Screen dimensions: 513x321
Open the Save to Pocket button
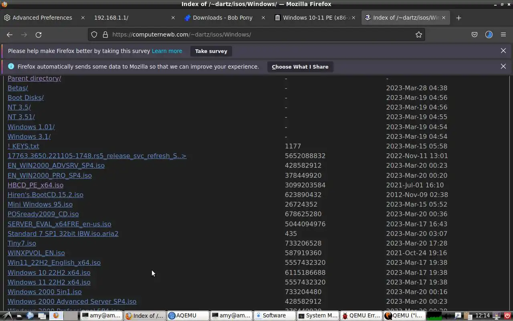click(475, 35)
